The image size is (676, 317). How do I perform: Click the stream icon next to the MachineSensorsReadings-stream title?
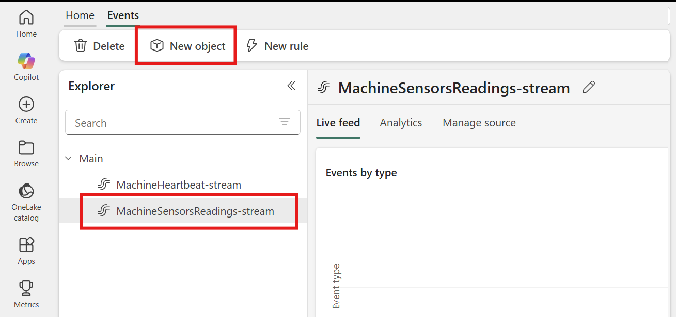click(324, 88)
